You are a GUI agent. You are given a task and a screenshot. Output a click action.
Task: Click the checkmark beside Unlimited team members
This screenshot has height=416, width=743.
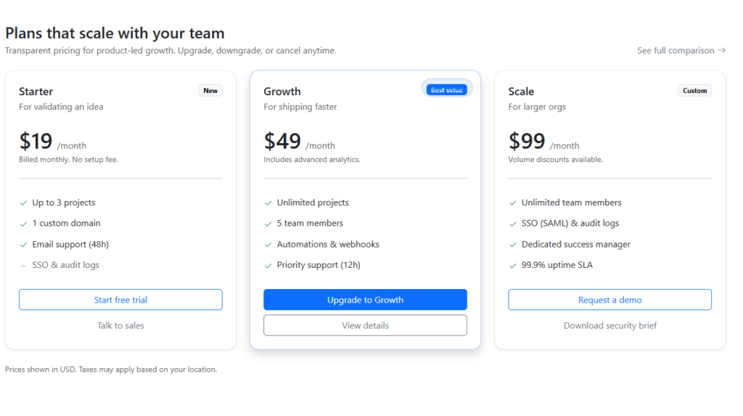pyautogui.click(x=513, y=203)
